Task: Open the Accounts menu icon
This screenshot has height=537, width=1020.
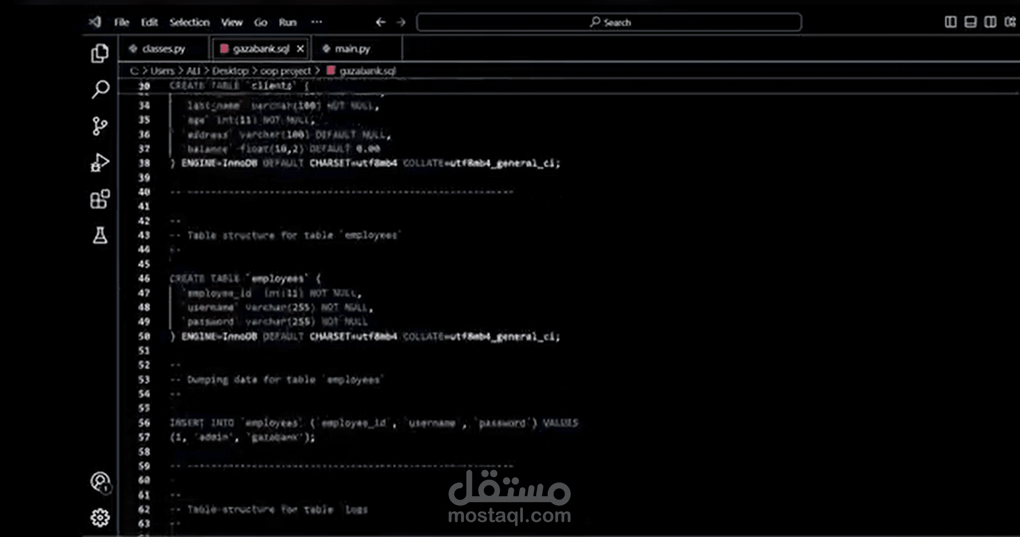Action: [100, 482]
